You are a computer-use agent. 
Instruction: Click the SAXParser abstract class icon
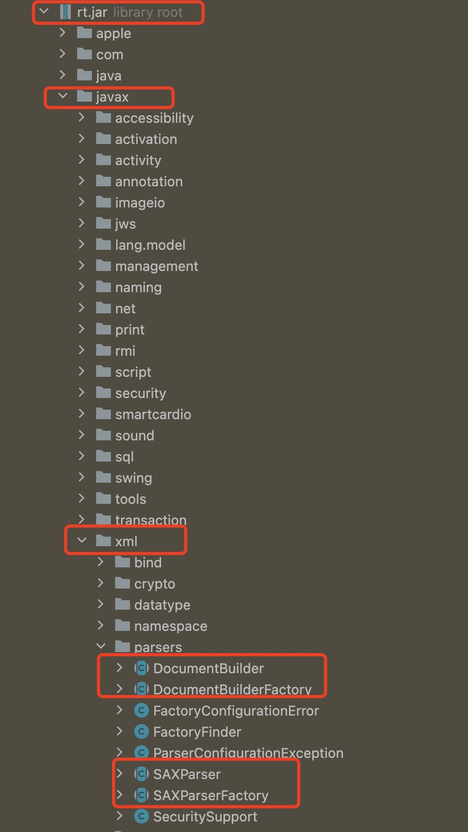coord(141,774)
